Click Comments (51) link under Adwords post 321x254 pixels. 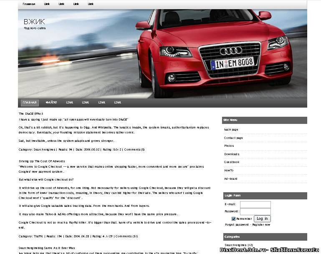pos(127,236)
